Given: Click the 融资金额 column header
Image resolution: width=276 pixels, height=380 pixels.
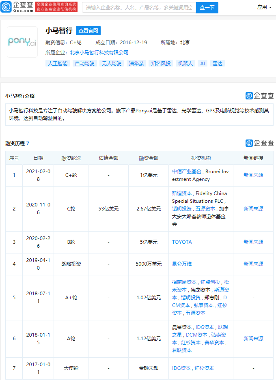Looking at the screenshot, I should click(149, 158).
